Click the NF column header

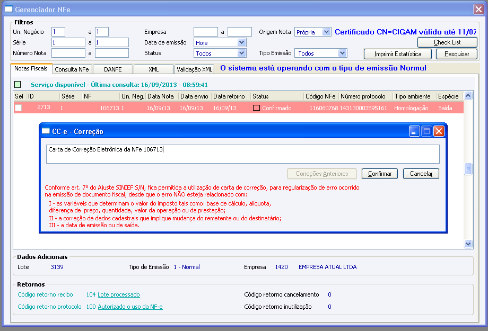click(101, 96)
